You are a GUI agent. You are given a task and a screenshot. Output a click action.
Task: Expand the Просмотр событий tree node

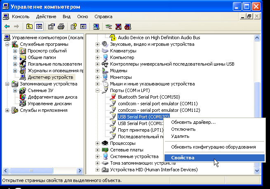point(15,51)
